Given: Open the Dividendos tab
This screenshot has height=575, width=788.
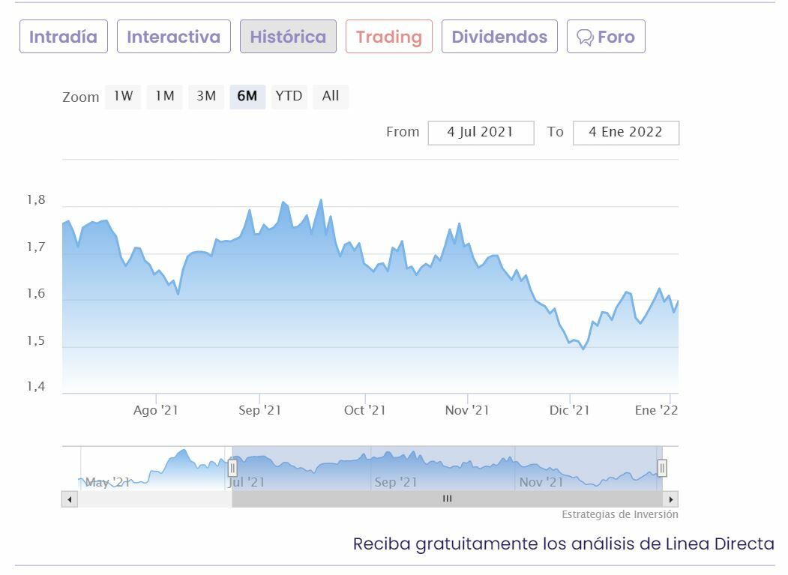Looking at the screenshot, I should pos(499,37).
